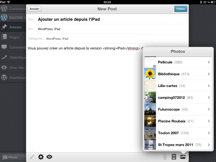Image resolution: width=216 pixels, height=162 pixels.
Task: Tap the Wi-Fi status icon
Action: (8, 2)
